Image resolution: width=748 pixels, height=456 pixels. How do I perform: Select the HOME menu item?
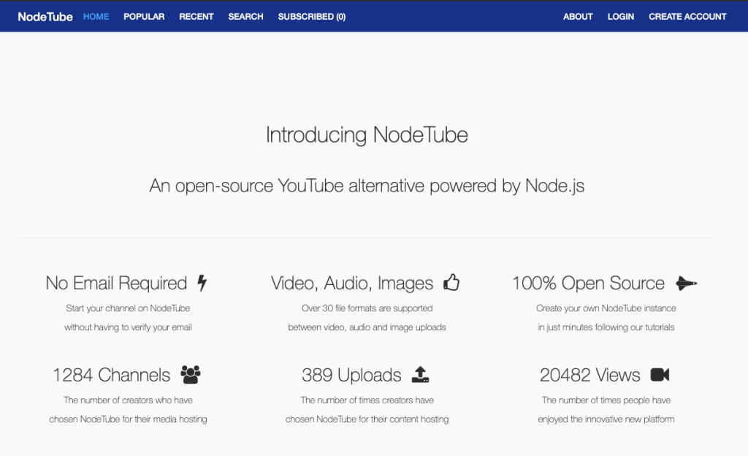(96, 16)
